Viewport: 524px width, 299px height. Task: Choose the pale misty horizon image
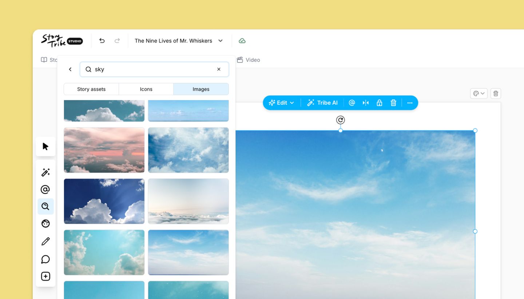(x=188, y=201)
